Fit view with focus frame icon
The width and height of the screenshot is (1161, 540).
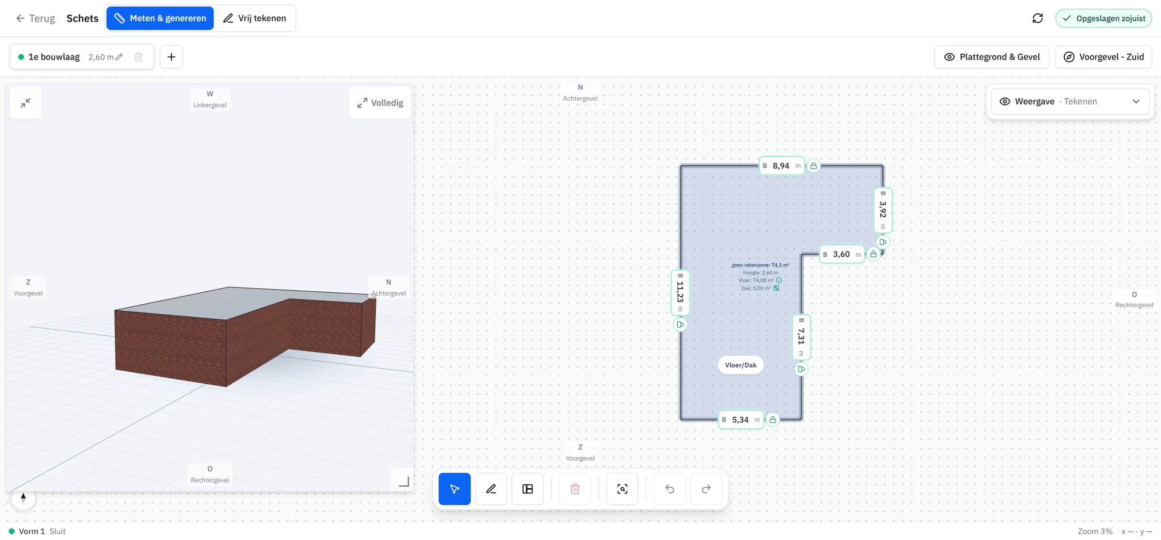pyautogui.click(x=622, y=489)
